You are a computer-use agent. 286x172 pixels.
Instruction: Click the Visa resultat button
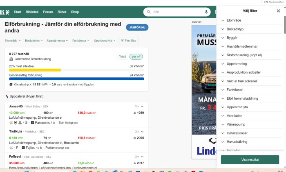pos(250,160)
